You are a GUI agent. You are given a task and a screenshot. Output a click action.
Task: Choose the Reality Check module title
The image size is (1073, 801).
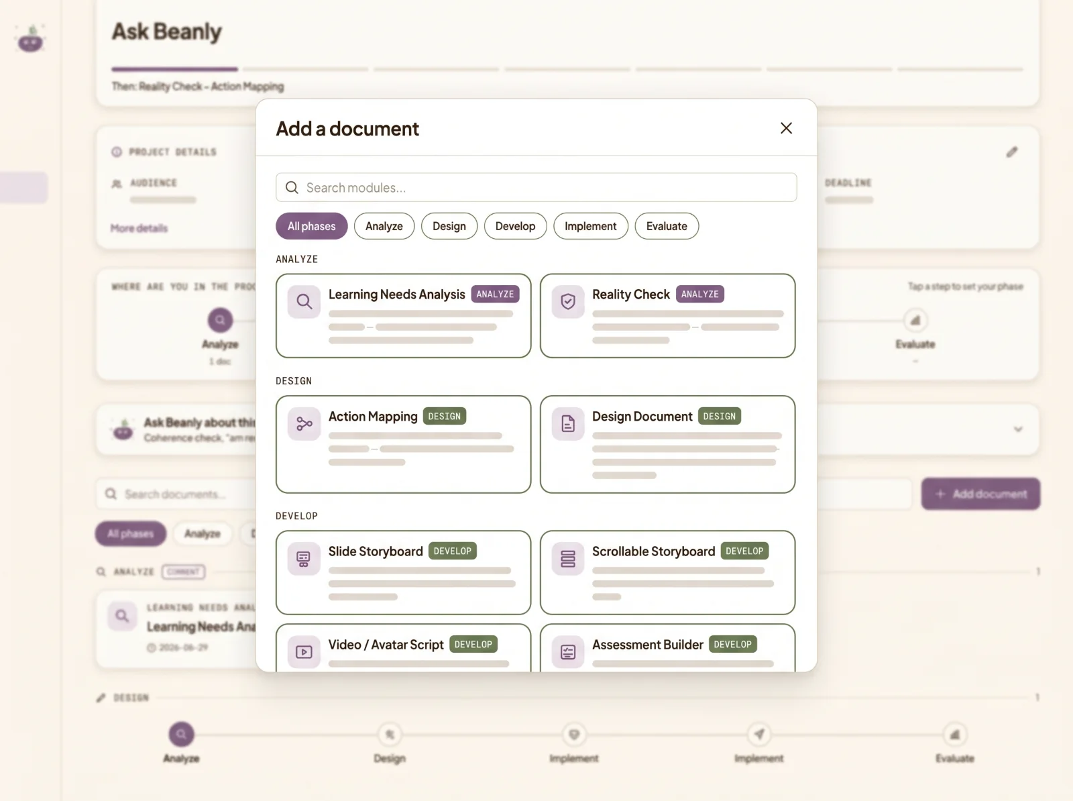coord(631,295)
